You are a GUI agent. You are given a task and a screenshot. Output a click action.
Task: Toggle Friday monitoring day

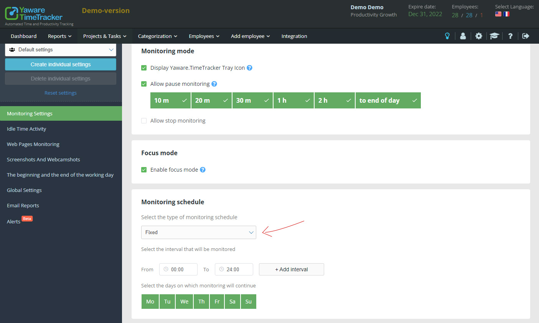[217, 302]
